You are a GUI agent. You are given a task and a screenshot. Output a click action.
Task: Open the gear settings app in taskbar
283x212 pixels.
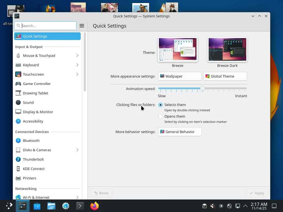tap(66, 206)
